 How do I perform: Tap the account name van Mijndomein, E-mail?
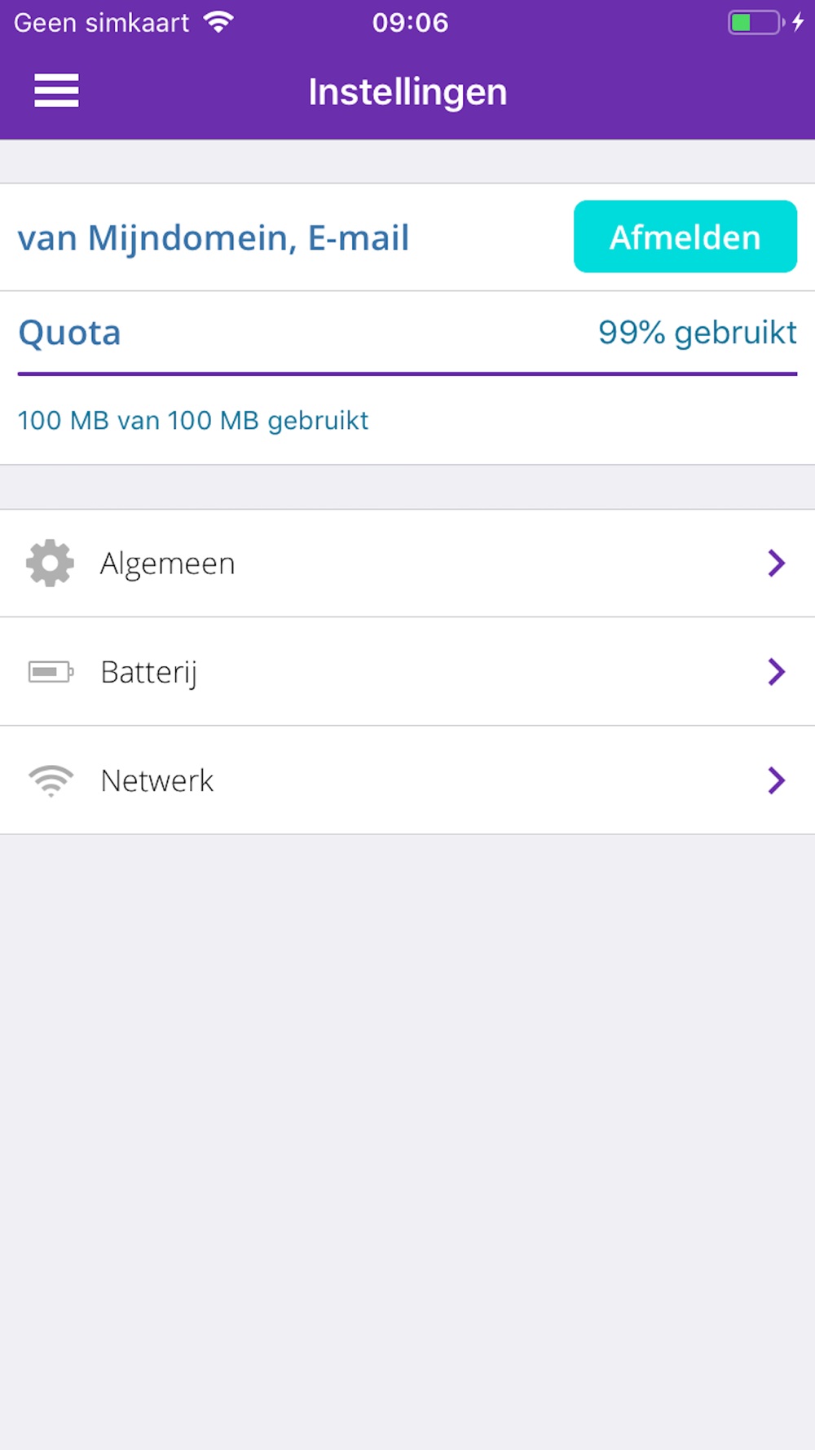214,238
